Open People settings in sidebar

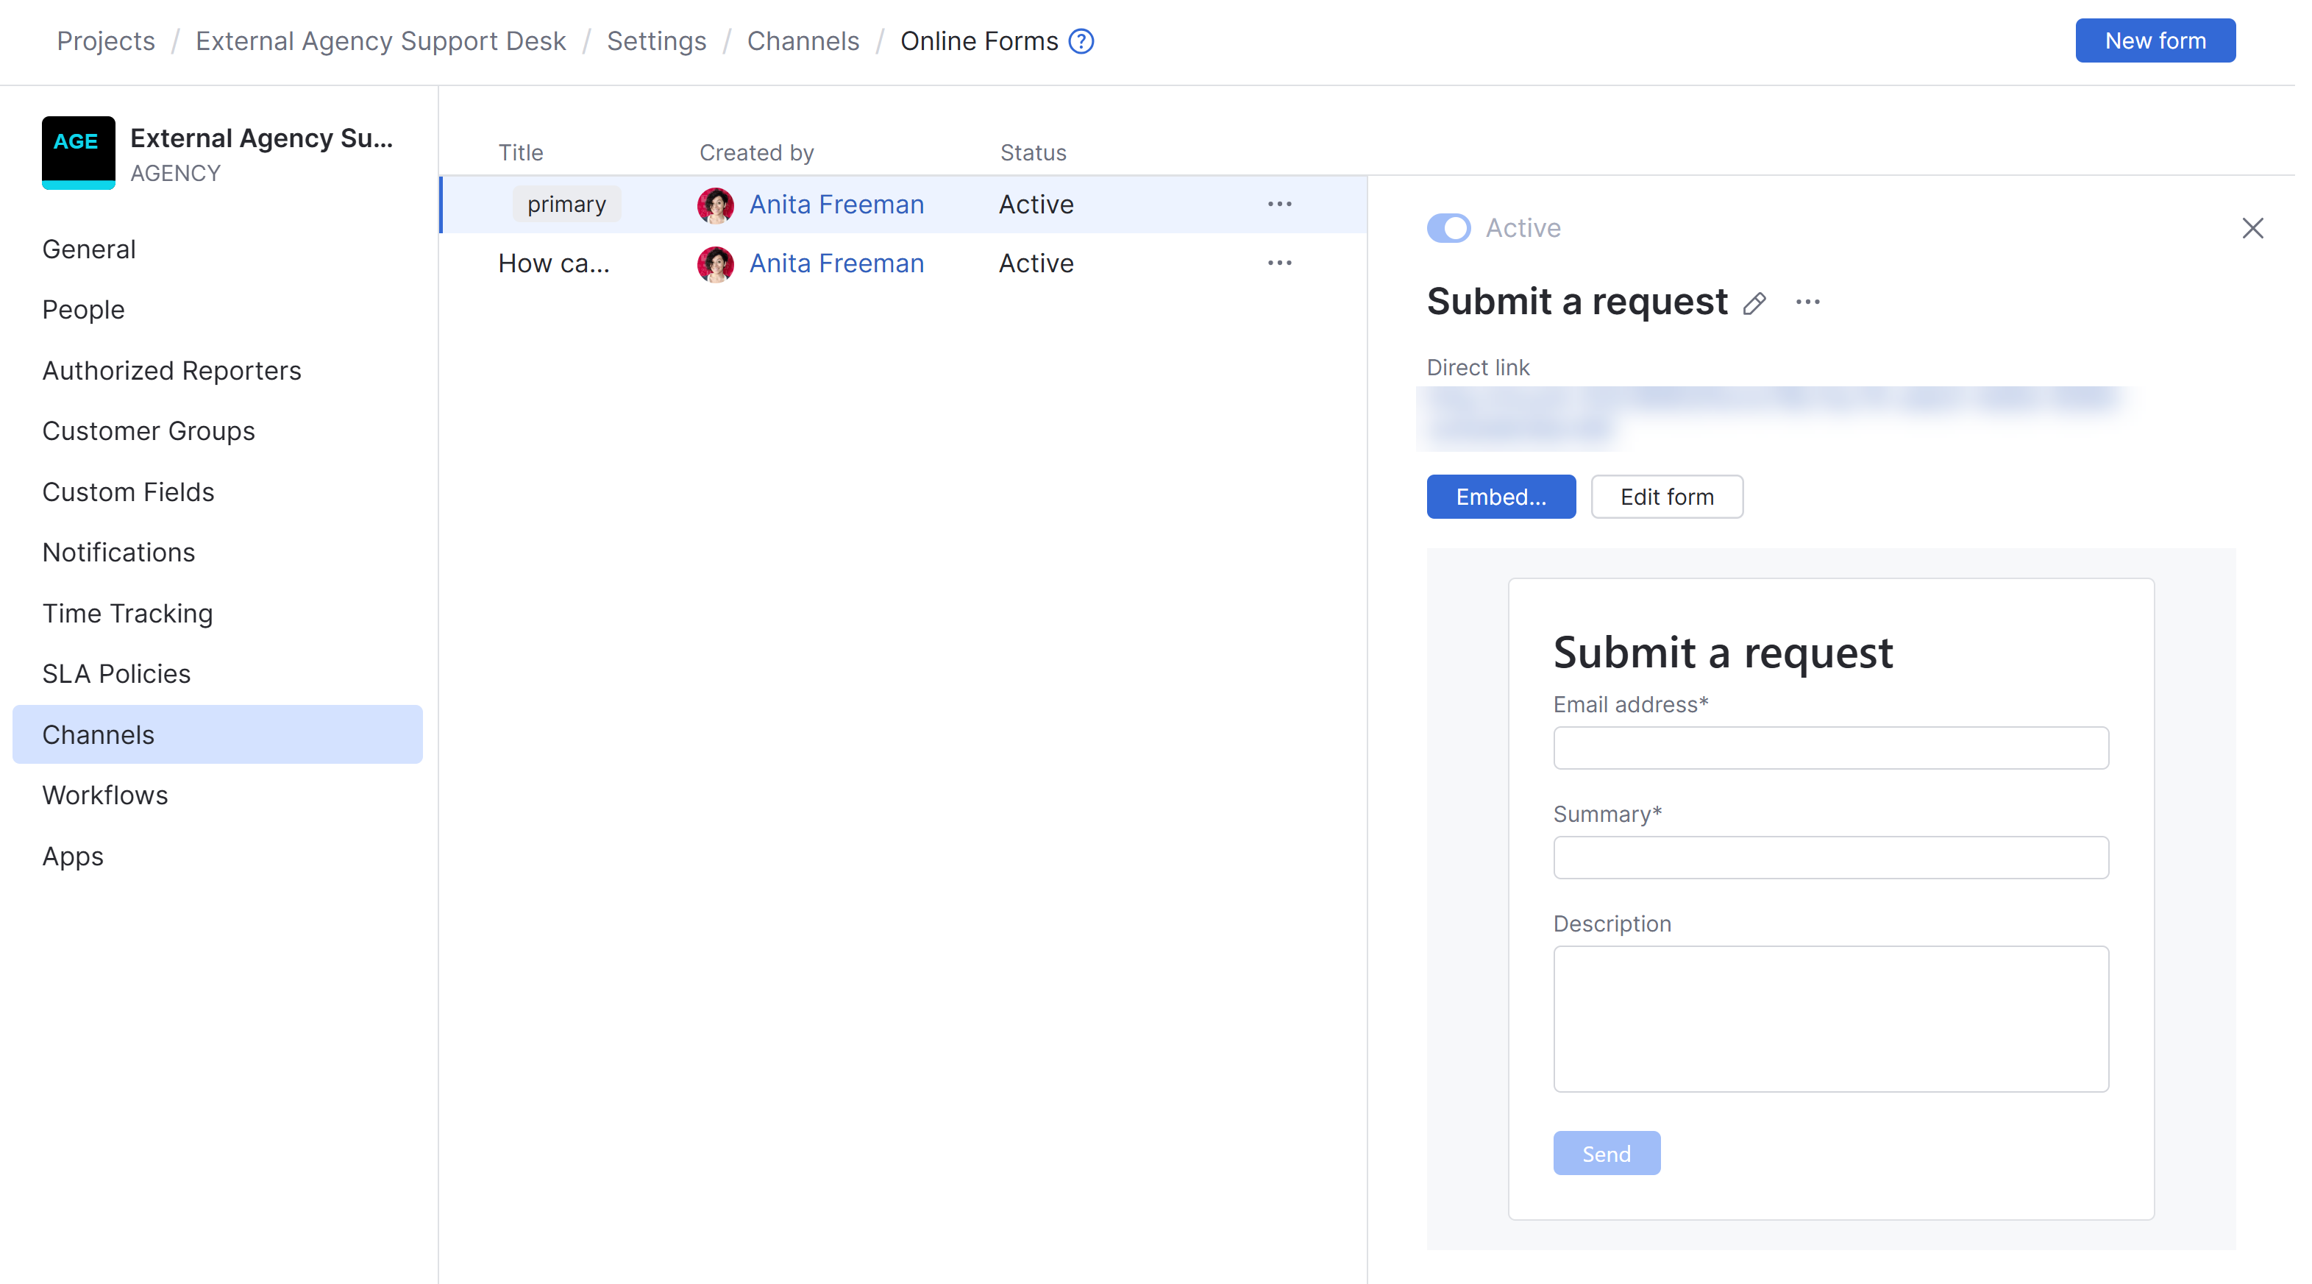[83, 310]
